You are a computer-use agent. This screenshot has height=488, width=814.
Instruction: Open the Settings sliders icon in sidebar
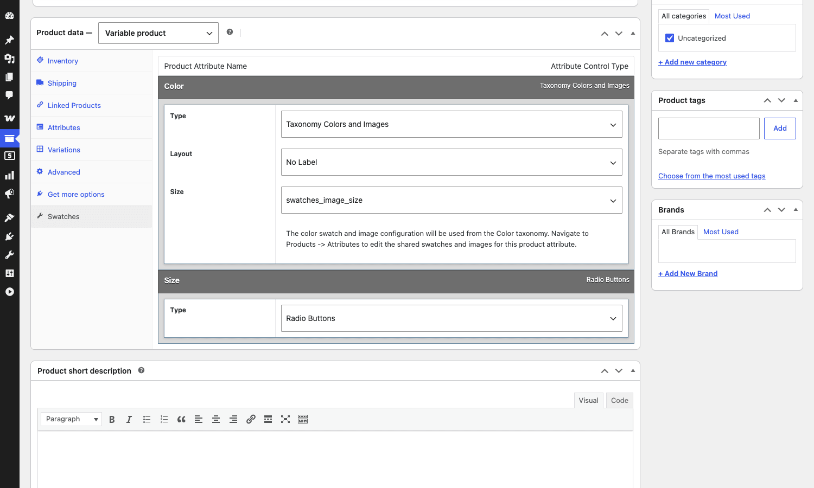click(9, 273)
